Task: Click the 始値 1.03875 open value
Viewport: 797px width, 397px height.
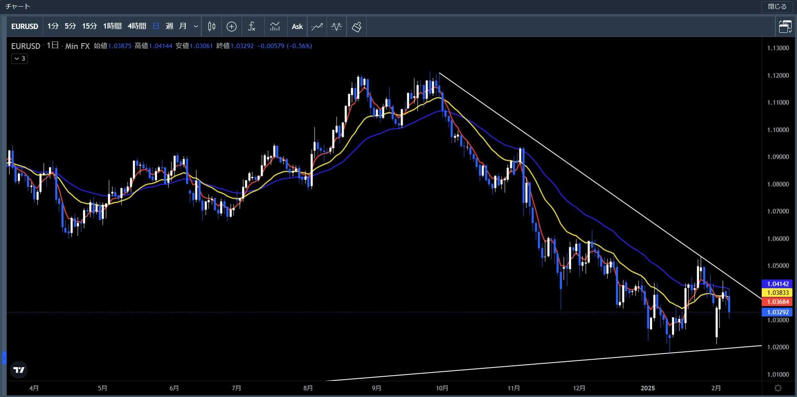Action: [112, 46]
